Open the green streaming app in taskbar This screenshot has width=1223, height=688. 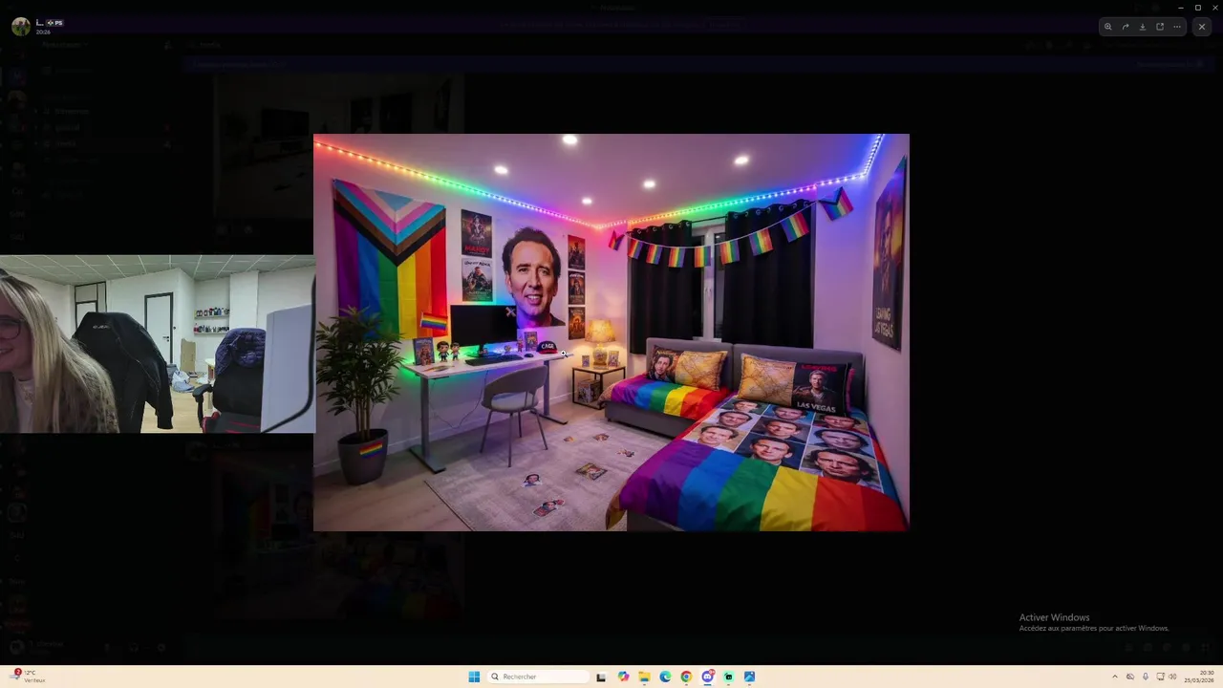728,677
